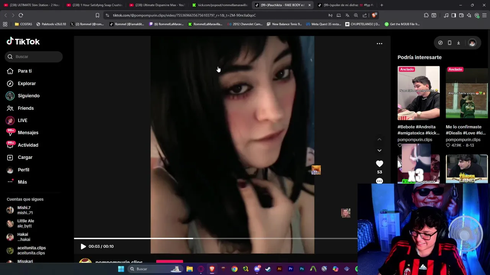Switch to Ultimate Dopamine Max YouTube tab
The height and width of the screenshot is (275, 490).
pyautogui.click(x=157, y=5)
